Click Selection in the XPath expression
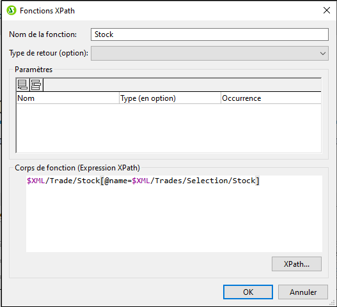 205,181
